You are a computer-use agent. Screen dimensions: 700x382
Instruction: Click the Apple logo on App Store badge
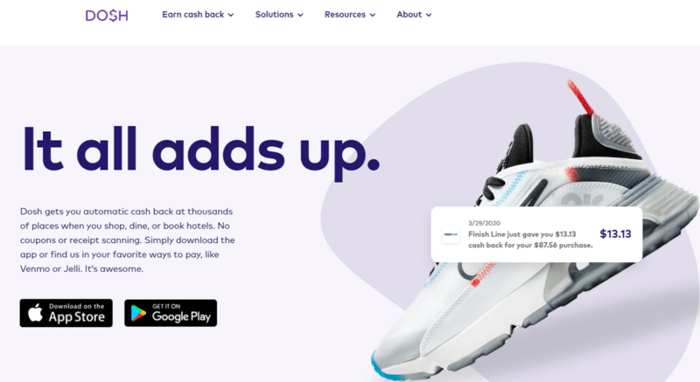[x=35, y=312]
